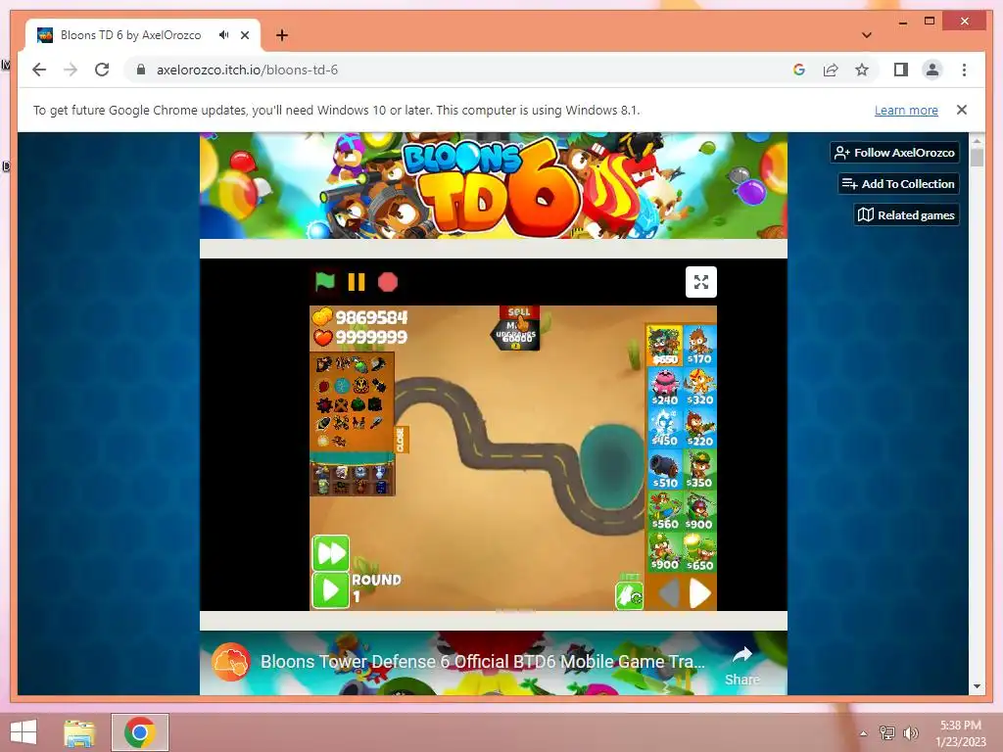
Task: Click Add To Collection button
Action: coord(898,184)
